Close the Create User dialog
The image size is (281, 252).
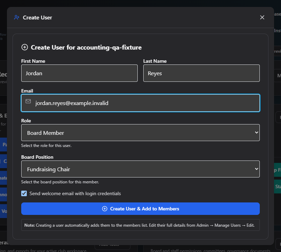tap(262, 17)
